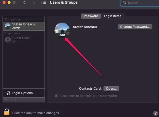
Task: Edit the Stefan Ionescu profile picture
Action: [62, 30]
